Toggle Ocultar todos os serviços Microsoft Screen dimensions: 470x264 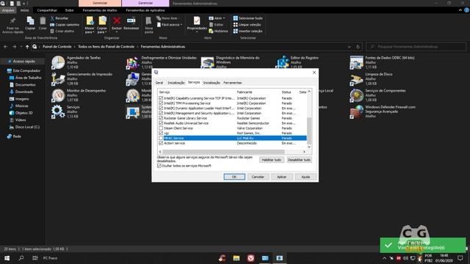(x=159, y=166)
